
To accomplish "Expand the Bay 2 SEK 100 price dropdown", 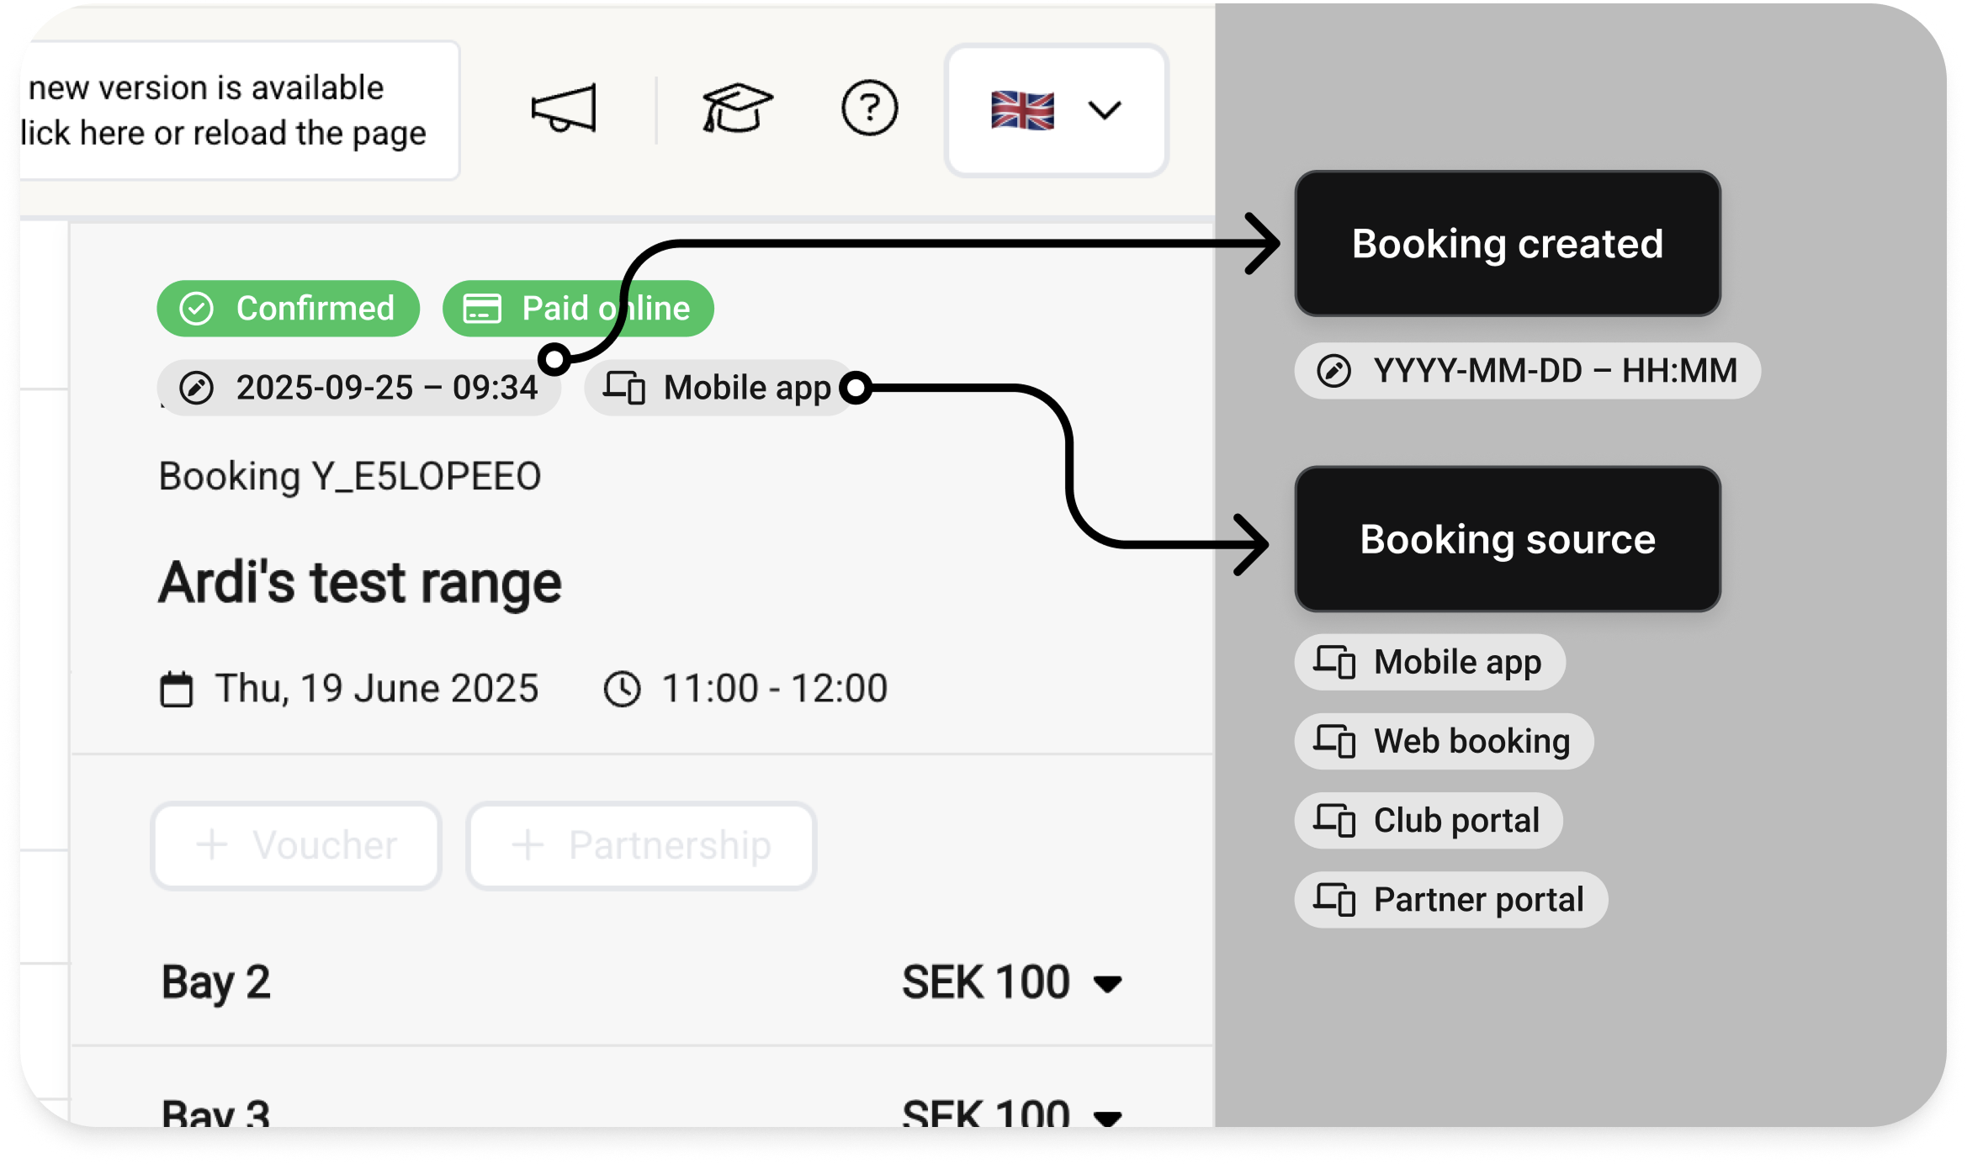I will click(x=1107, y=983).
